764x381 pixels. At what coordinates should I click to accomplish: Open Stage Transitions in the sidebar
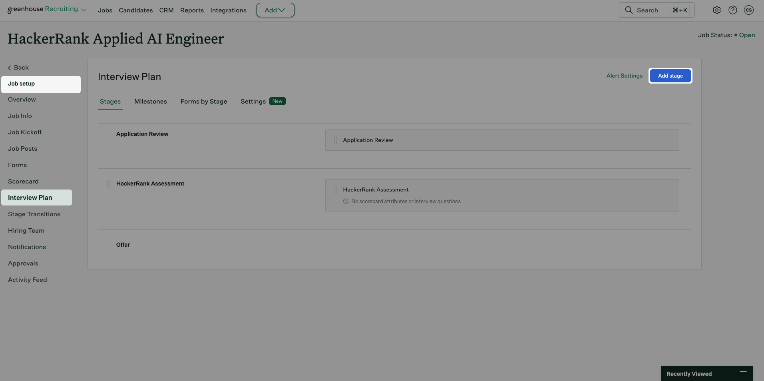(34, 214)
